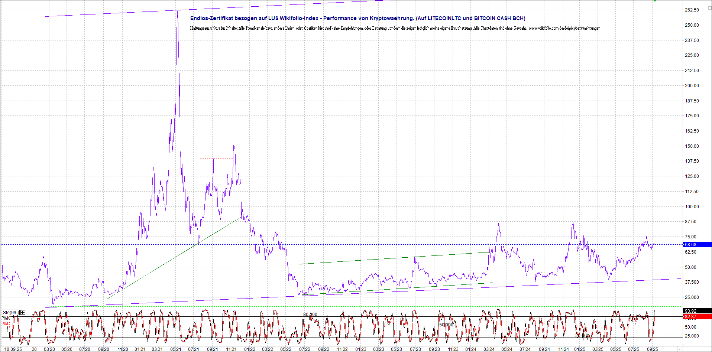Click the 80.000 stochastic level label
The width and height of the screenshot is (712, 352).
click(x=310, y=314)
